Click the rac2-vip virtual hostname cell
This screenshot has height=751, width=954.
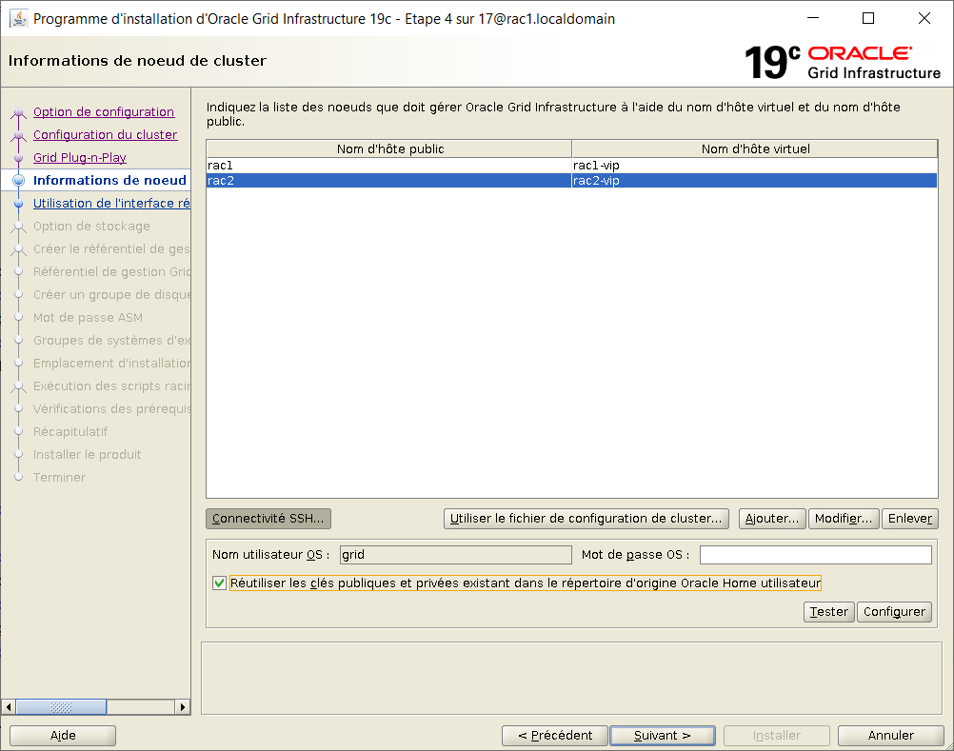click(754, 181)
